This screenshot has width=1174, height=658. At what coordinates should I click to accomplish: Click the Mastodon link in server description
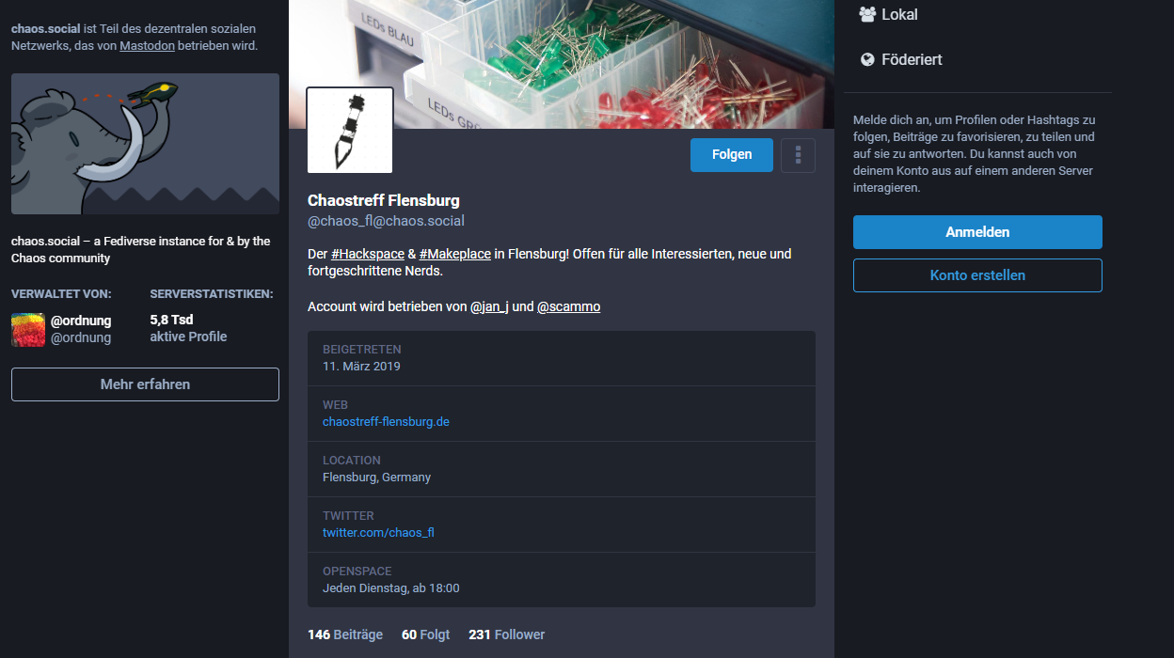tap(147, 45)
